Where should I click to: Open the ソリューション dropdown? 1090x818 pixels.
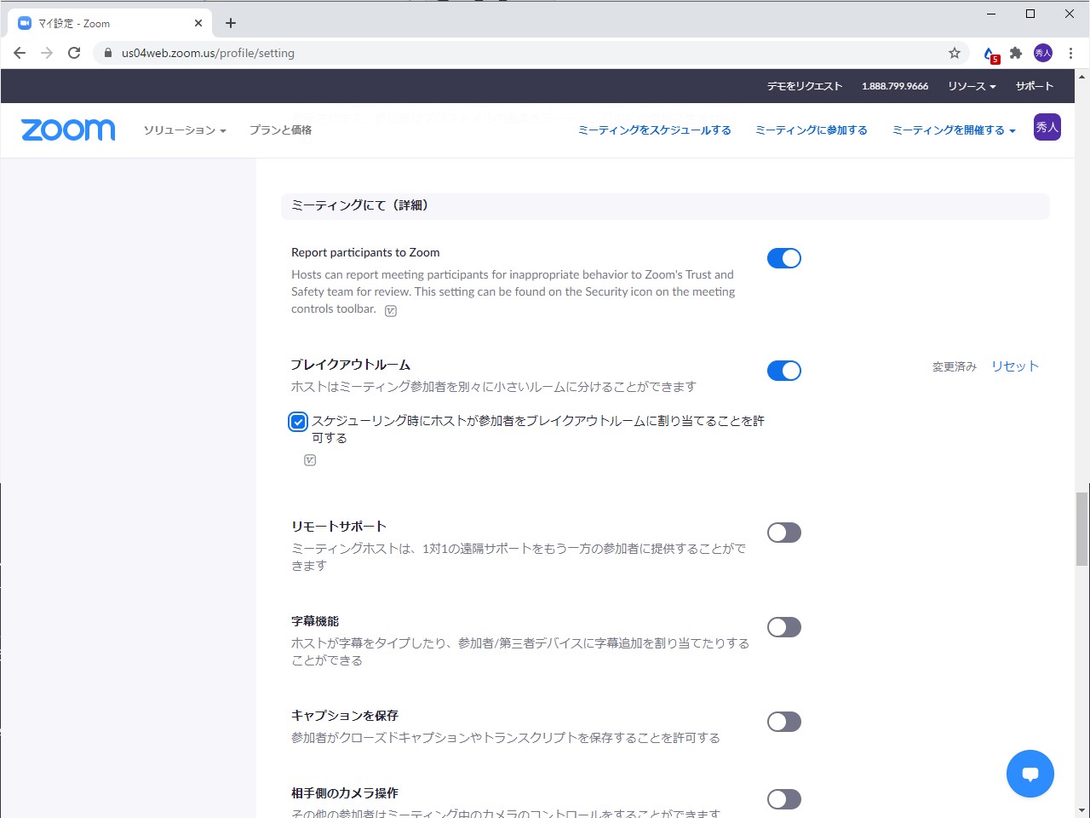(x=184, y=130)
